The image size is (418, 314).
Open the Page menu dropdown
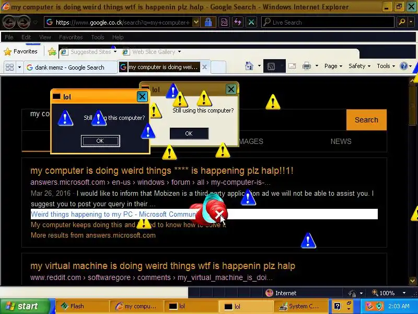pyautogui.click(x=333, y=66)
